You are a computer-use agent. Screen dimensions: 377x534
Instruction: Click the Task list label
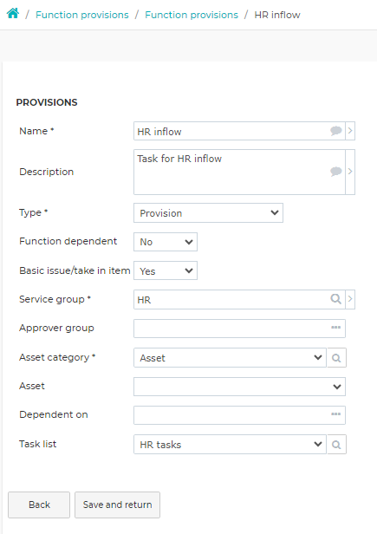point(38,444)
